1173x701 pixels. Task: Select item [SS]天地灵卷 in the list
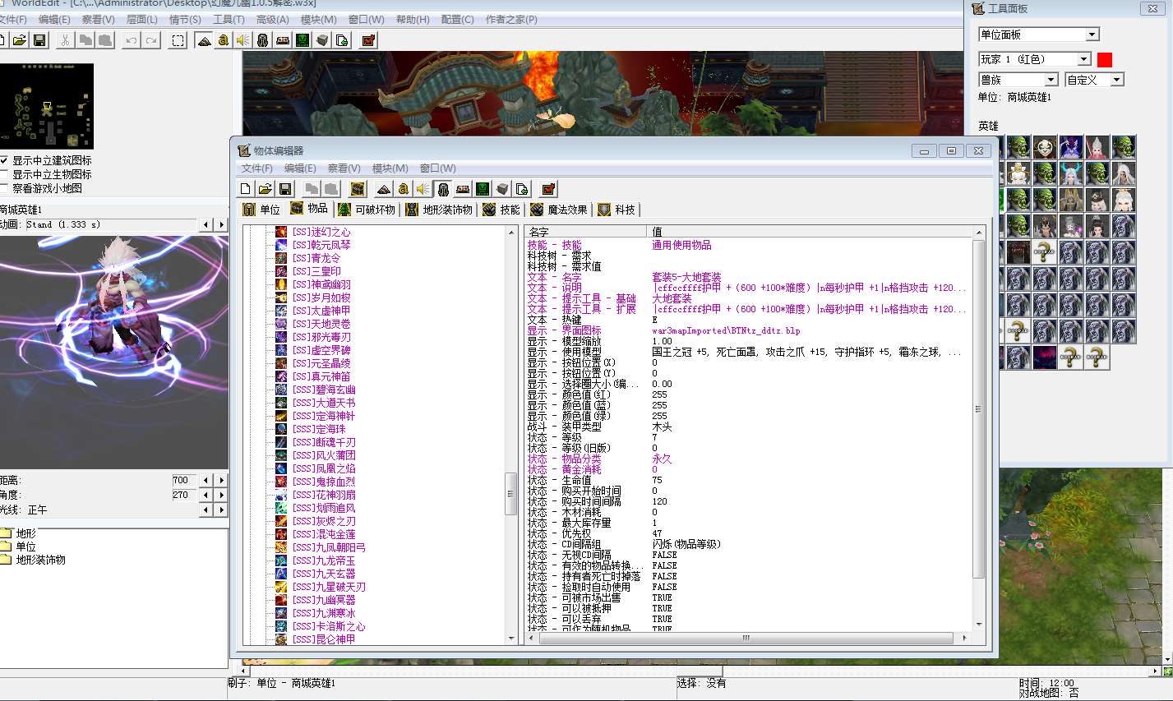coord(321,324)
